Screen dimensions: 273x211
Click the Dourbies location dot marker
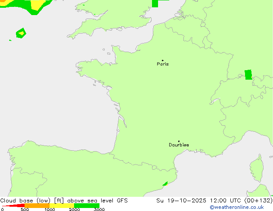coord(179,141)
